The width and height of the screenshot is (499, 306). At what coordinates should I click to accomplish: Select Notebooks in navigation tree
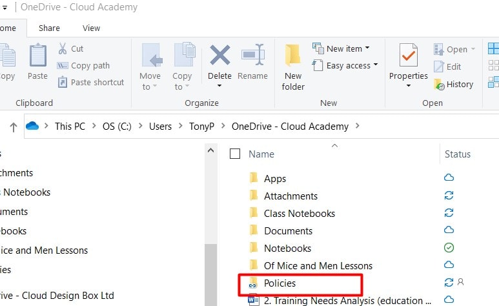tap(26, 192)
